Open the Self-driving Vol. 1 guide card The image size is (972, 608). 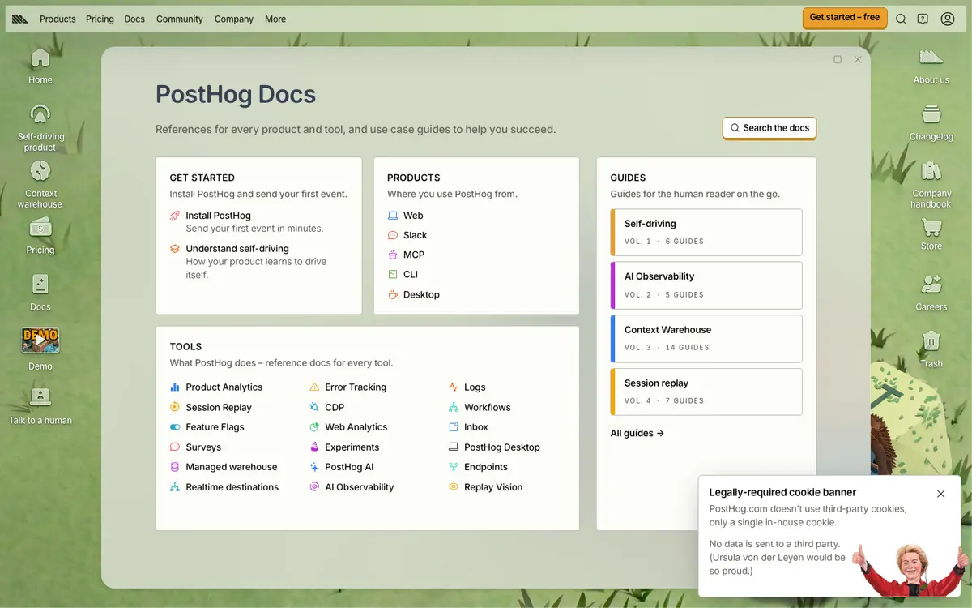click(x=706, y=232)
